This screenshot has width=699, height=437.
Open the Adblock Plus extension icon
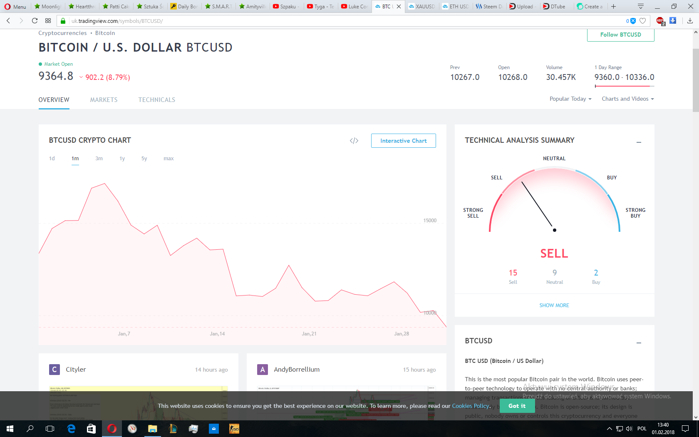660,21
